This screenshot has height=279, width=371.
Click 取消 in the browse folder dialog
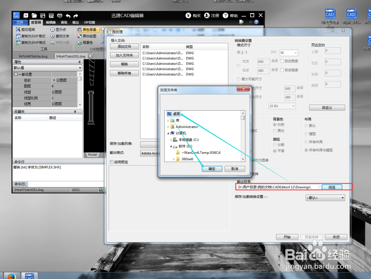click(x=234, y=169)
